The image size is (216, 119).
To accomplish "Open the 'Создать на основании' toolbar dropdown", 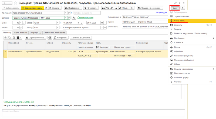I will pyautogui.click(x=150, y=8).
